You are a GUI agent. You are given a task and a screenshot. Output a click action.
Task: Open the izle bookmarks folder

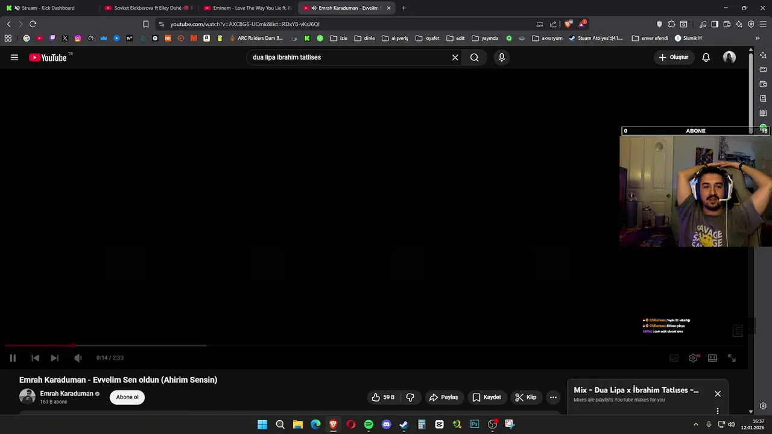[x=338, y=38]
